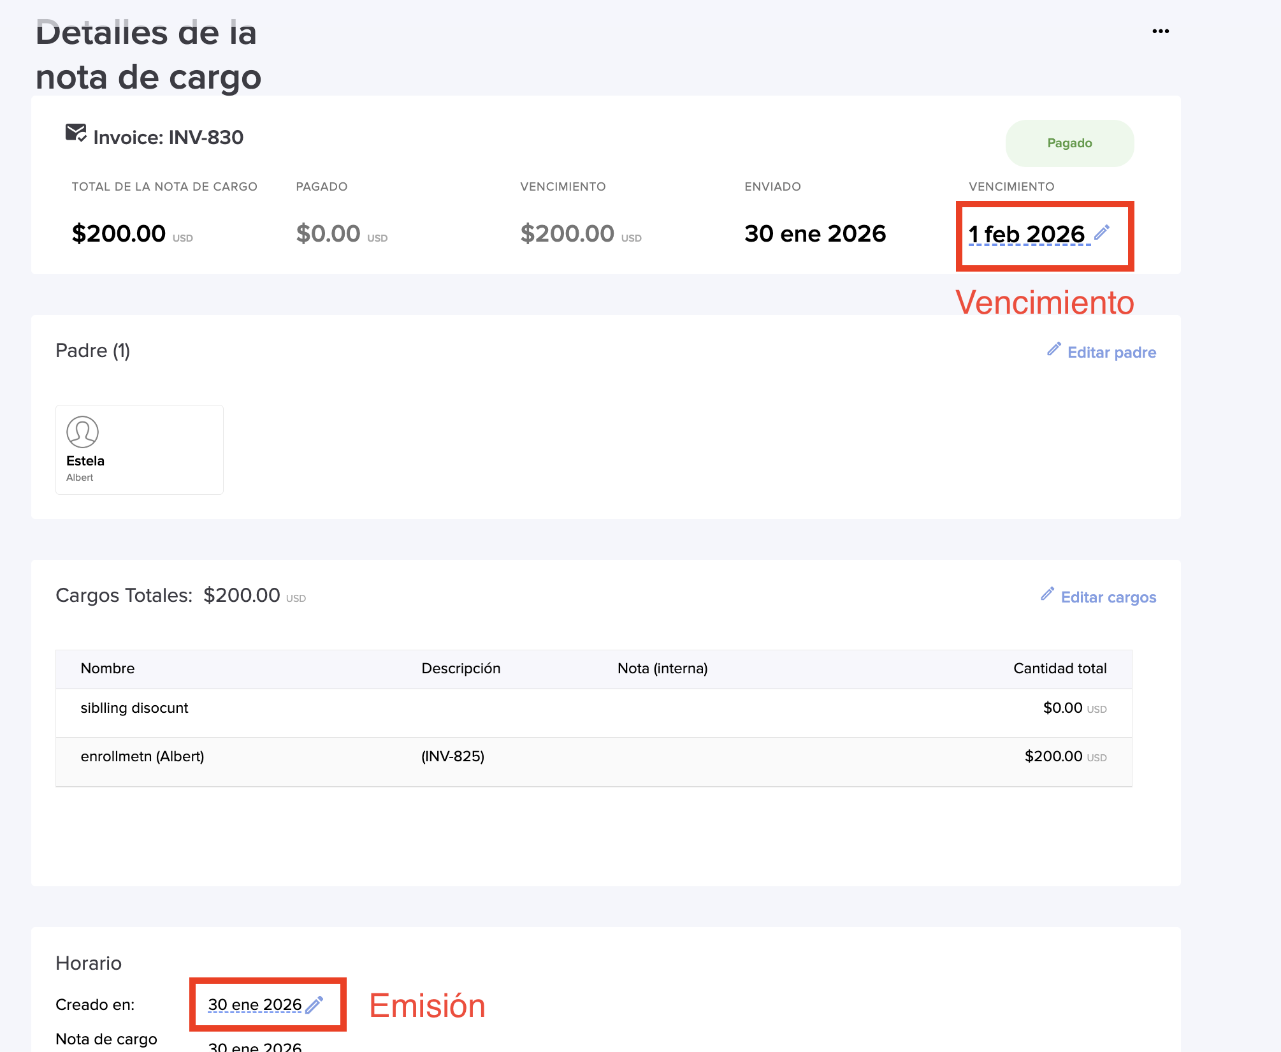This screenshot has height=1052, width=1281.
Task: Click the Pagado status badge
Action: pyautogui.click(x=1069, y=143)
